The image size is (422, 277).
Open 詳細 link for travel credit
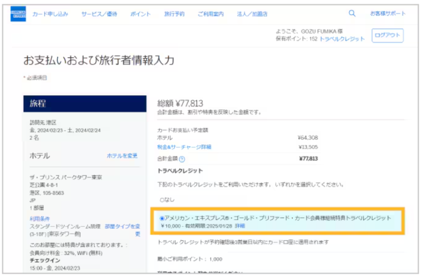click(240, 226)
